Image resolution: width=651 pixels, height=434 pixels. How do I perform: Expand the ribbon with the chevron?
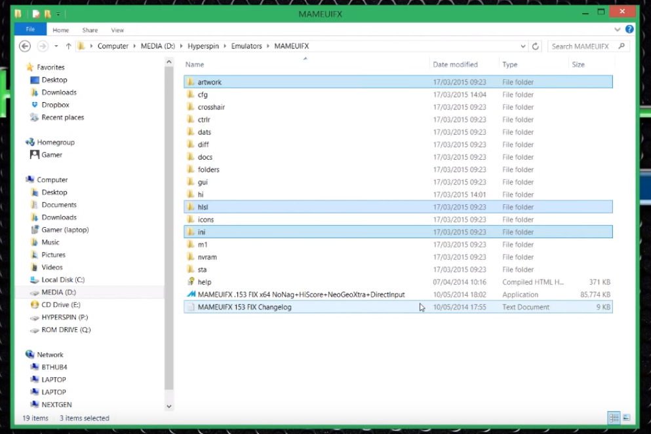coord(618,30)
